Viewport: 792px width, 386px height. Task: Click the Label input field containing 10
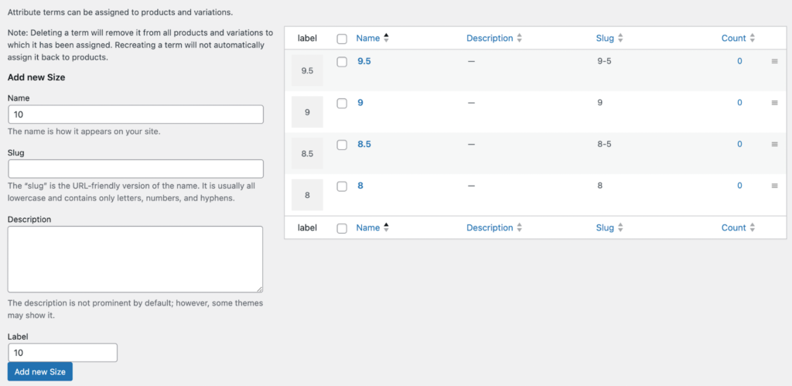[x=63, y=353]
